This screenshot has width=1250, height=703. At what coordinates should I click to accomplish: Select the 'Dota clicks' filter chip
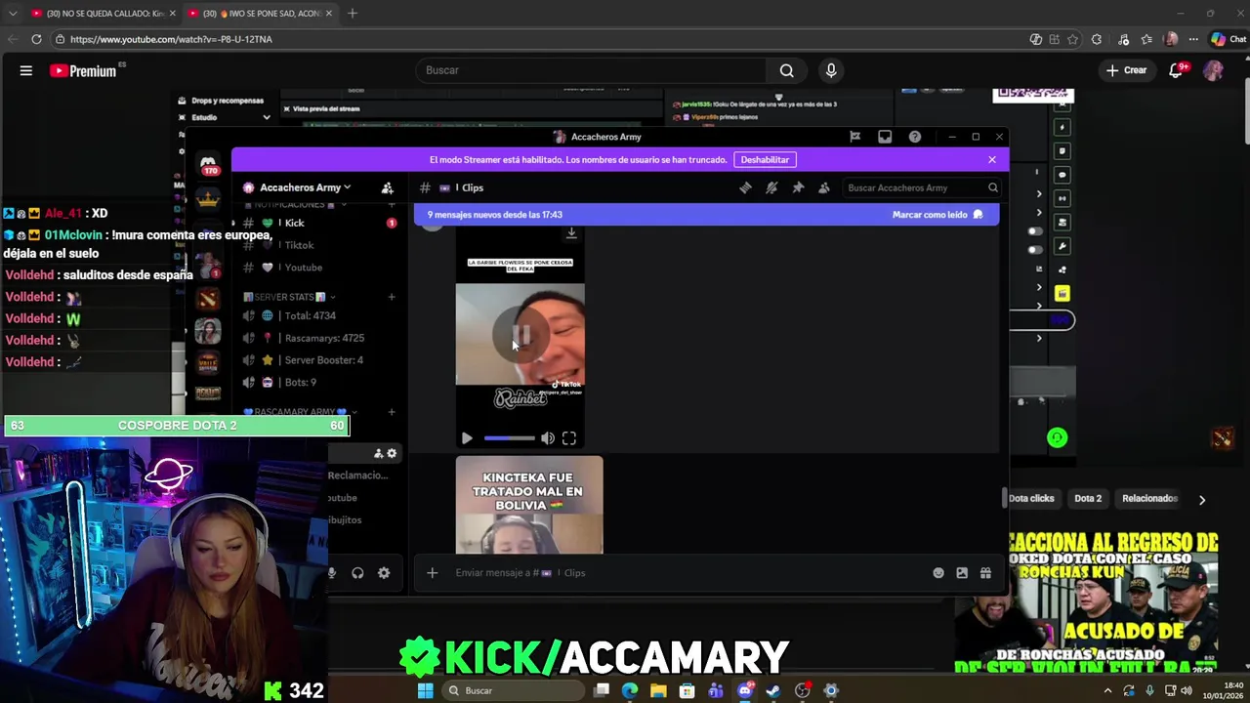pos(1031,499)
